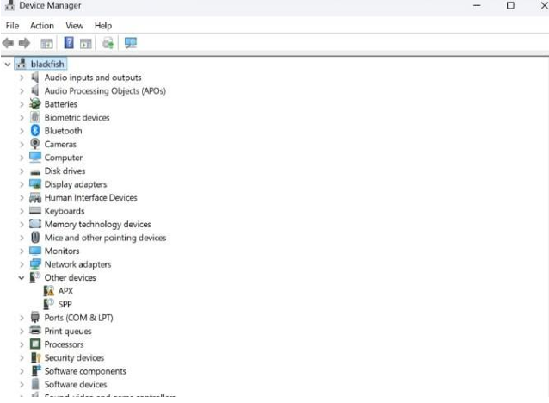This screenshot has height=403, width=549.
Task: Expand the Processors chevron
Action: click(22, 344)
